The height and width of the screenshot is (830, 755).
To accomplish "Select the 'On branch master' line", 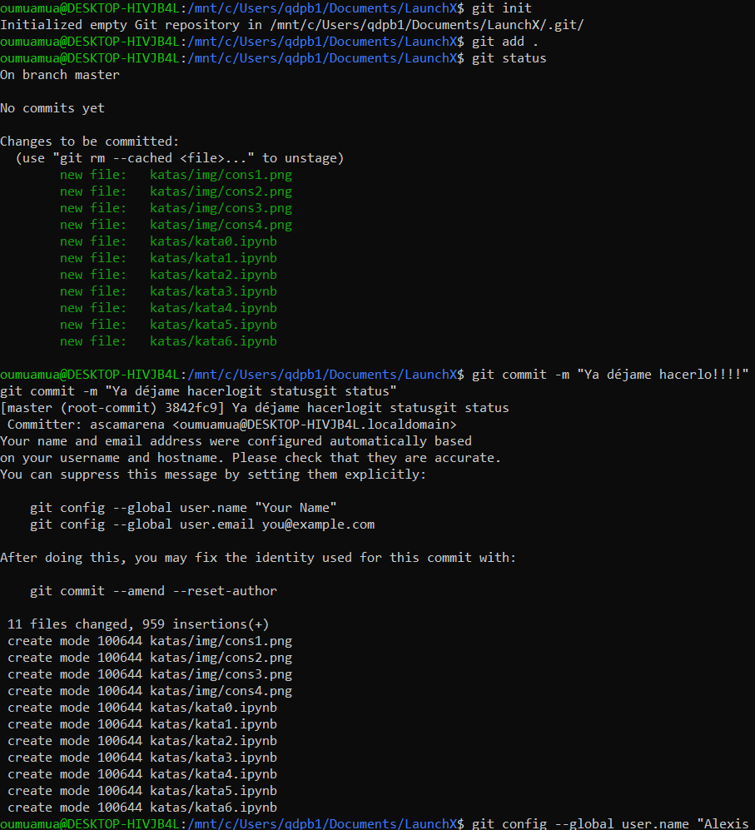I will coord(60,75).
